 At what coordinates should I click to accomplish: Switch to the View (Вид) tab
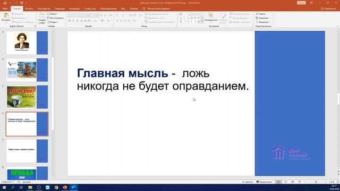pos(123,8)
